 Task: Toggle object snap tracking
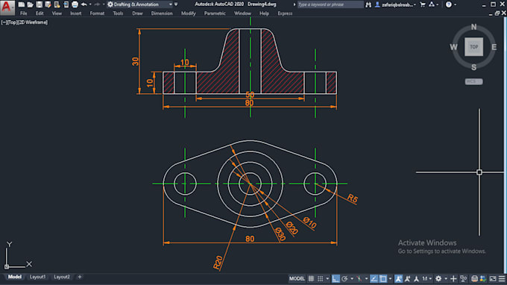374,278
